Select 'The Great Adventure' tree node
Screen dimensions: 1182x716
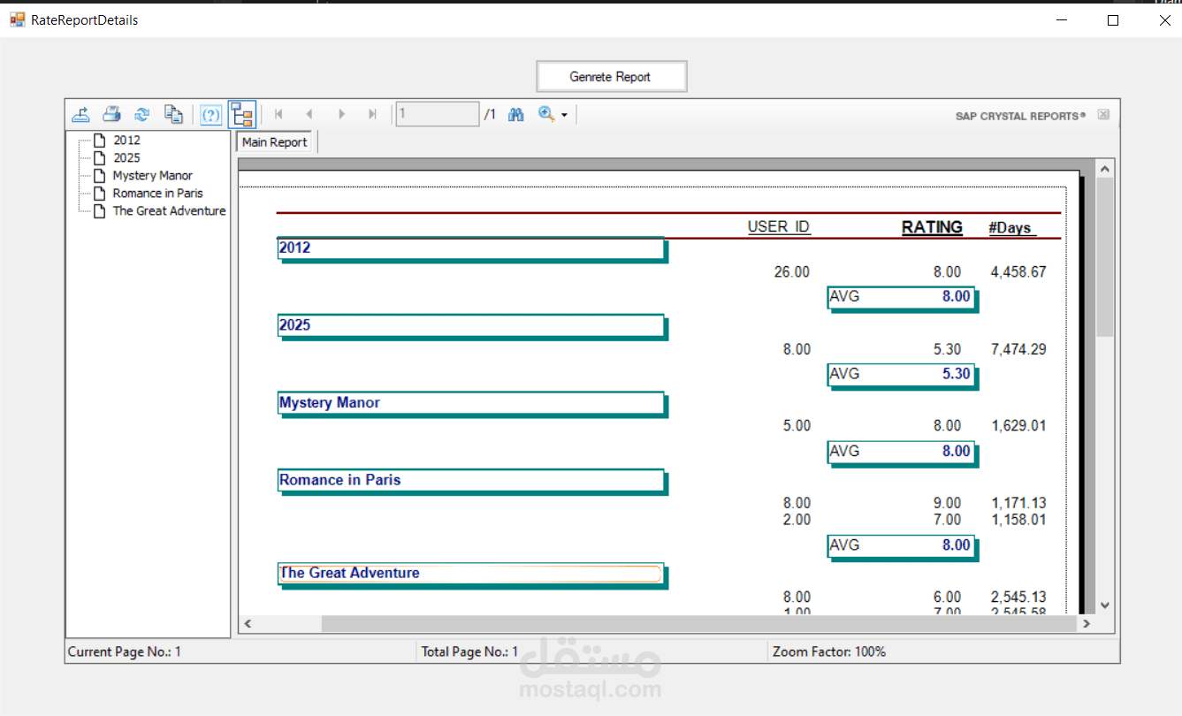169,210
